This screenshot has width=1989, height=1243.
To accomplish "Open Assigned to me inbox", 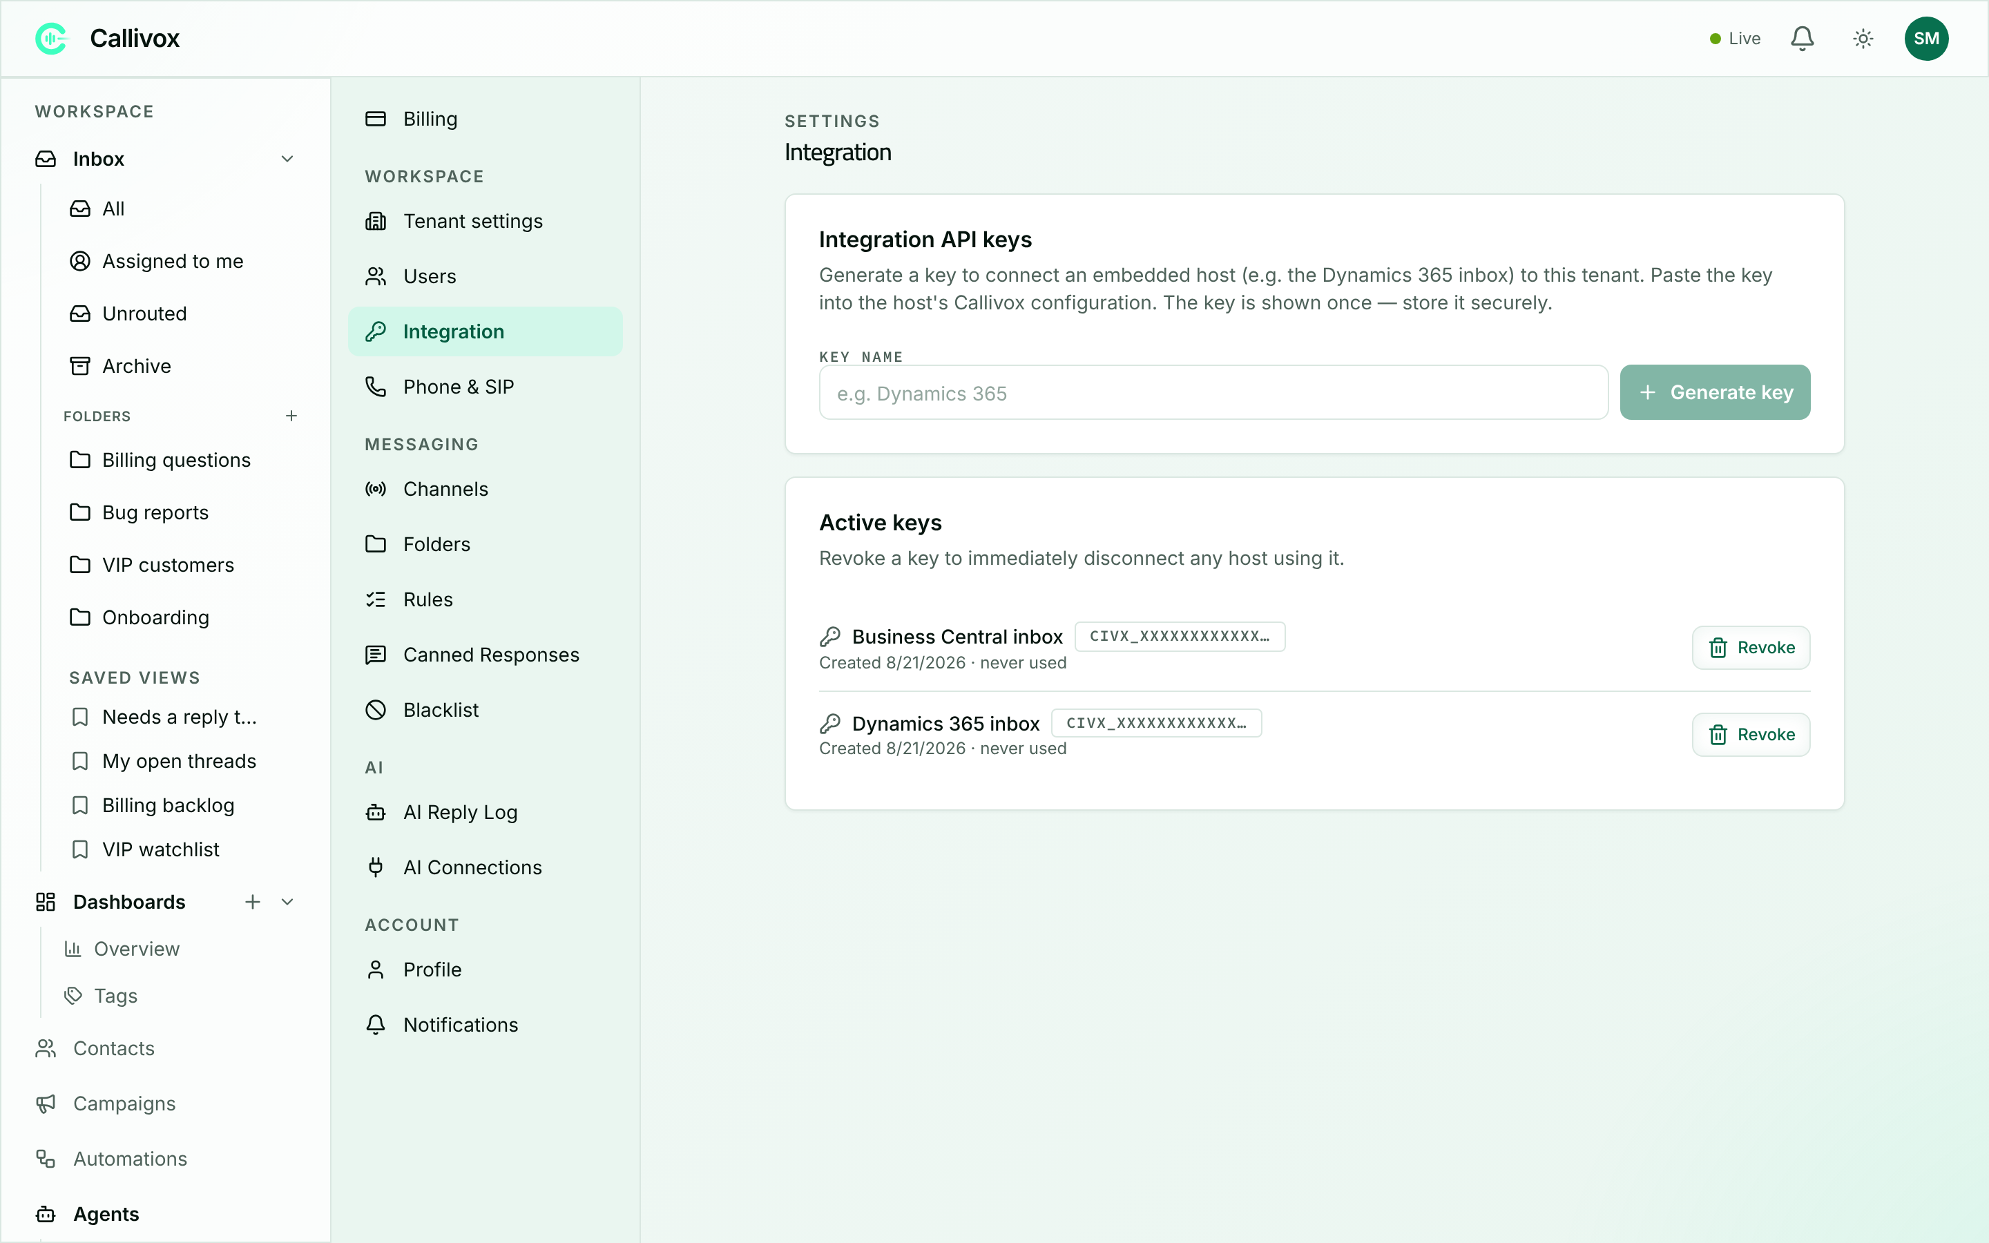I will (x=182, y=262).
